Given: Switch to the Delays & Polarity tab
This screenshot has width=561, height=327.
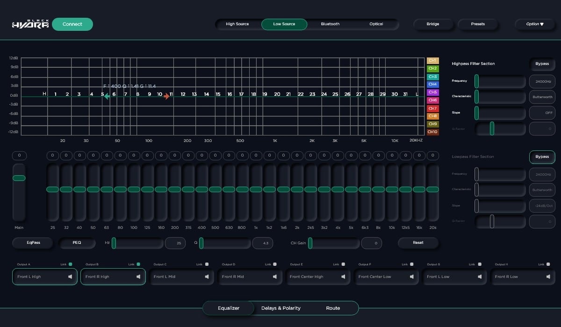Looking at the screenshot, I should 280,308.
